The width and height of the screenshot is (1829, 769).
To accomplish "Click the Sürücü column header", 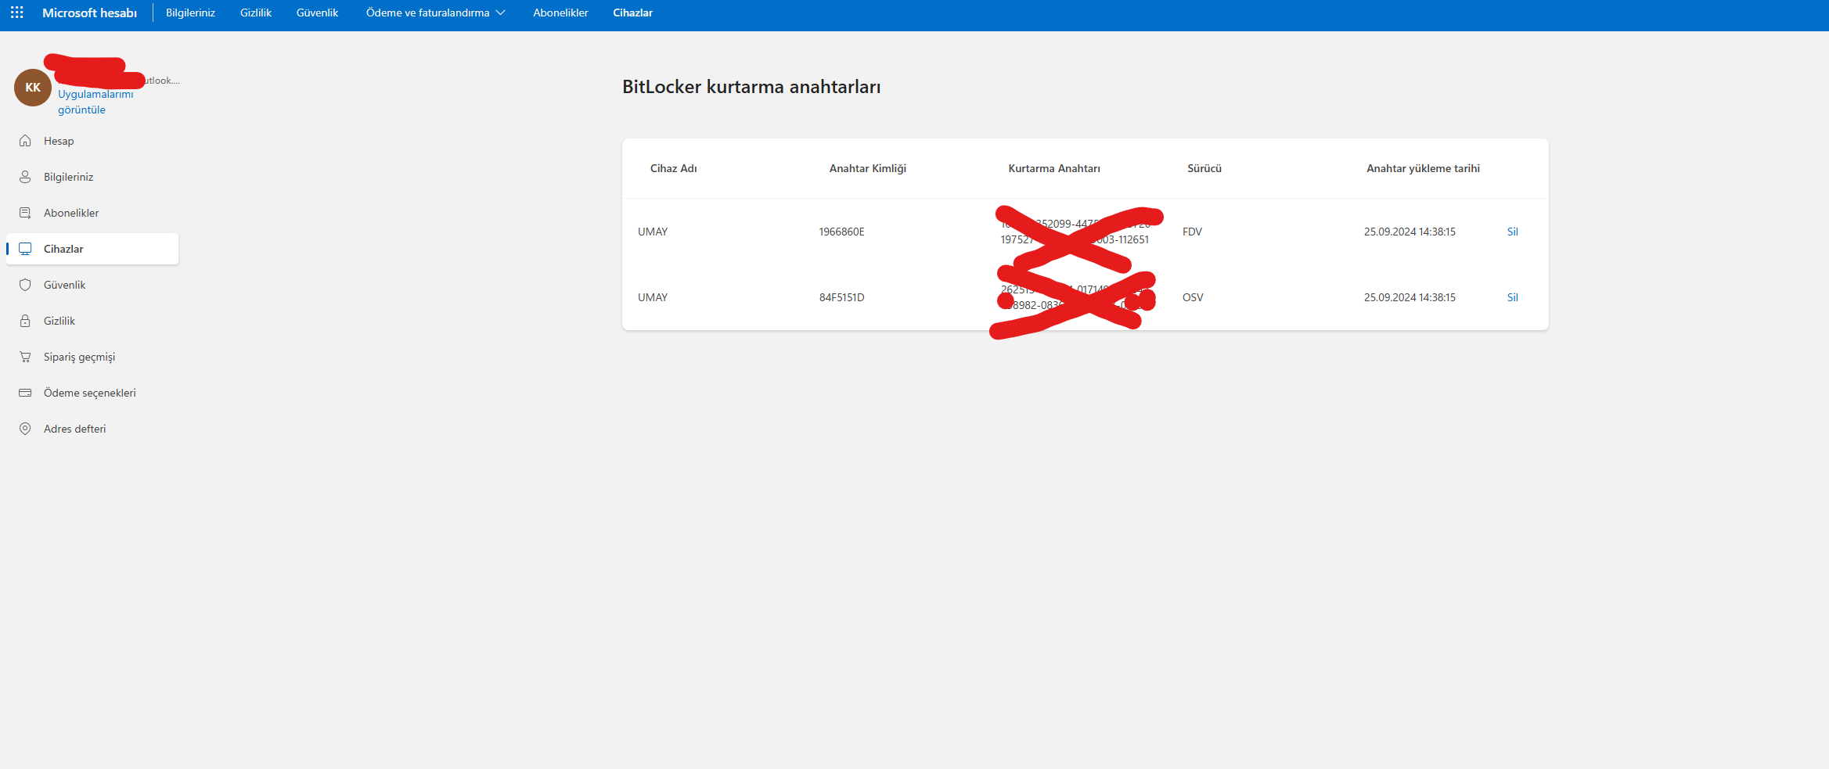I will (1204, 168).
